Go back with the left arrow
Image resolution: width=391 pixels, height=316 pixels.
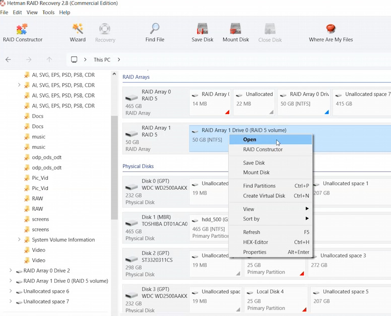click(x=8, y=60)
